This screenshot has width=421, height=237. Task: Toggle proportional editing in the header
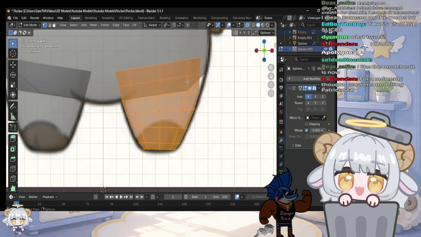pyautogui.click(x=188, y=25)
